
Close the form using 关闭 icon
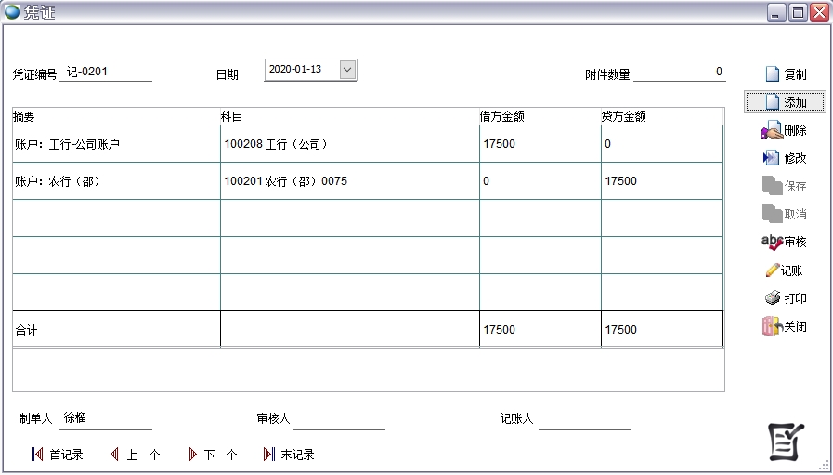point(771,326)
